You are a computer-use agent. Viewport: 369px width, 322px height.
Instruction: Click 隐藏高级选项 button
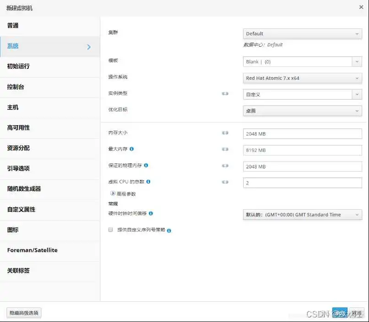coord(24,313)
